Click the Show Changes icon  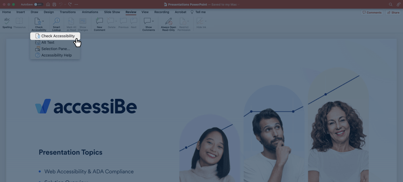point(83,22)
